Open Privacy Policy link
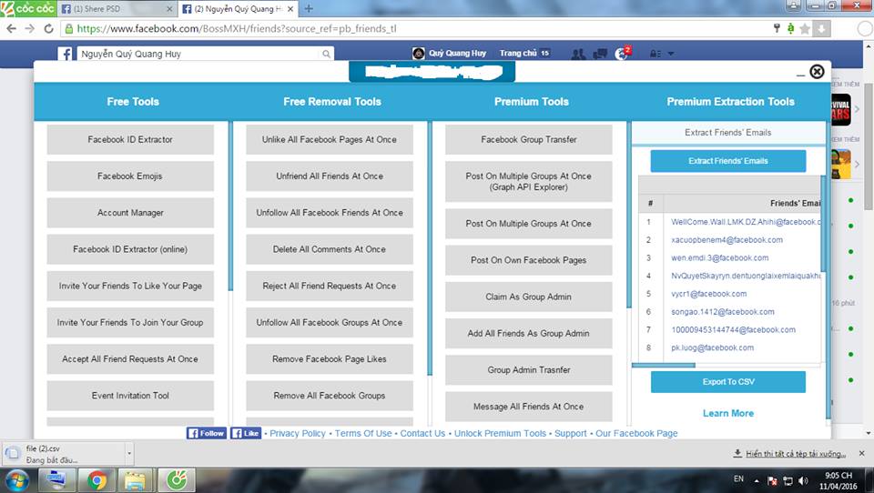The image size is (874, 493). point(298,433)
